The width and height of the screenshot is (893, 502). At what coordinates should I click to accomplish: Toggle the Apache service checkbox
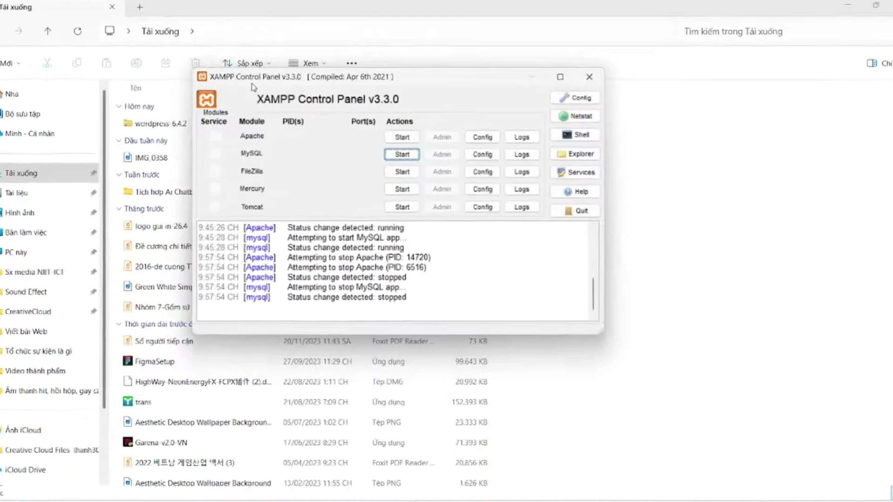(x=214, y=136)
